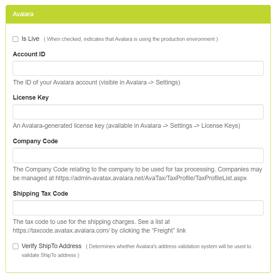Click into the License Key field
The width and height of the screenshot is (275, 277).
tap(138, 112)
